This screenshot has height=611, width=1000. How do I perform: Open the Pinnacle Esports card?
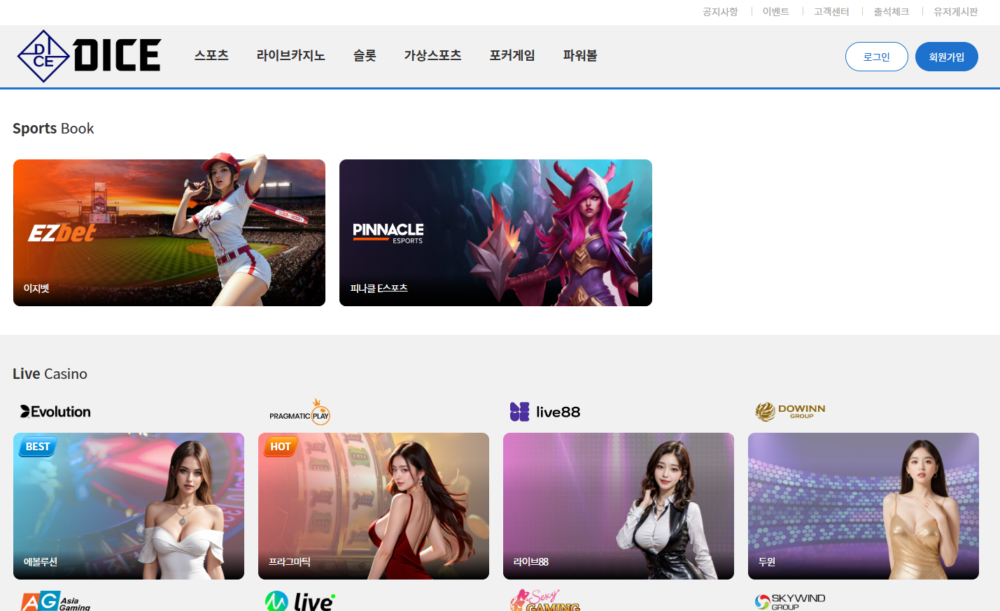(495, 233)
